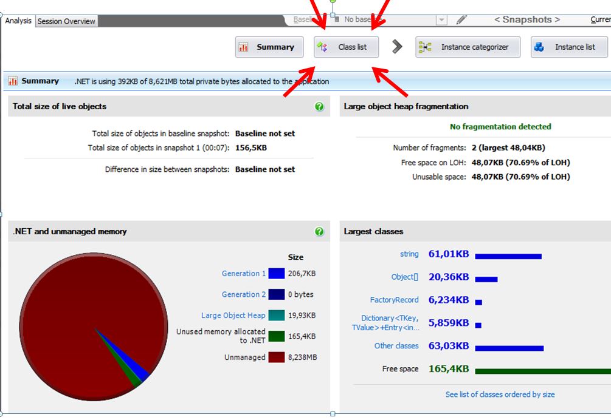
Task: Click the 156,5KB snapshot size value
Action: pyautogui.click(x=251, y=147)
